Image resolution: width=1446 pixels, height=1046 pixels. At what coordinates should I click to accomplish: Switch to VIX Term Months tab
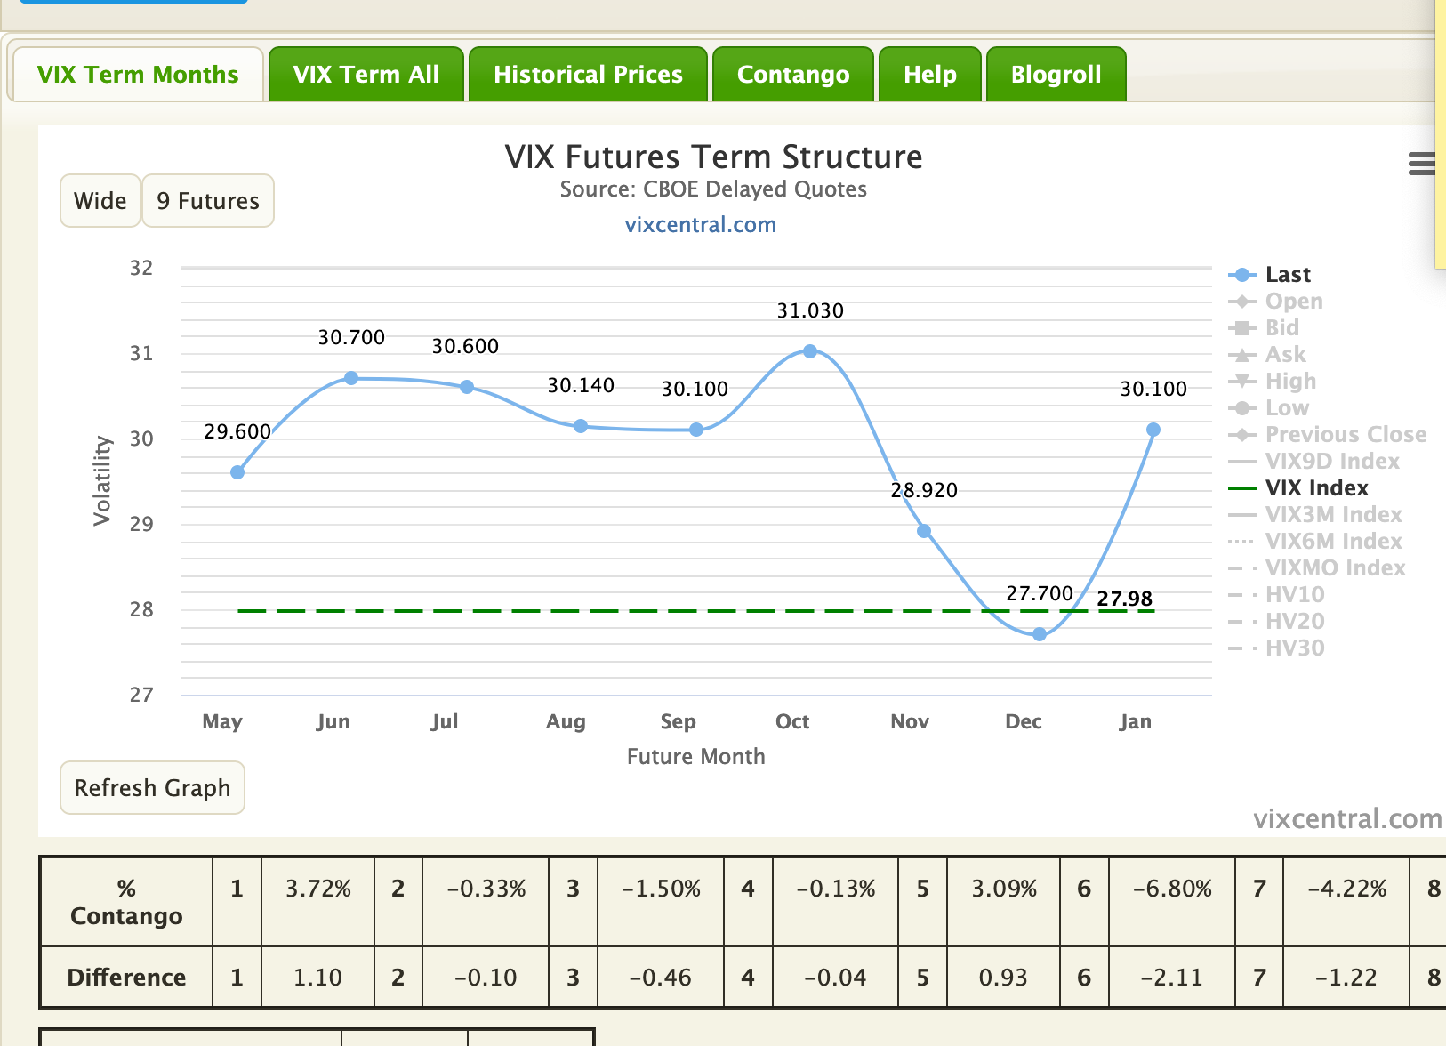coord(137,75)
